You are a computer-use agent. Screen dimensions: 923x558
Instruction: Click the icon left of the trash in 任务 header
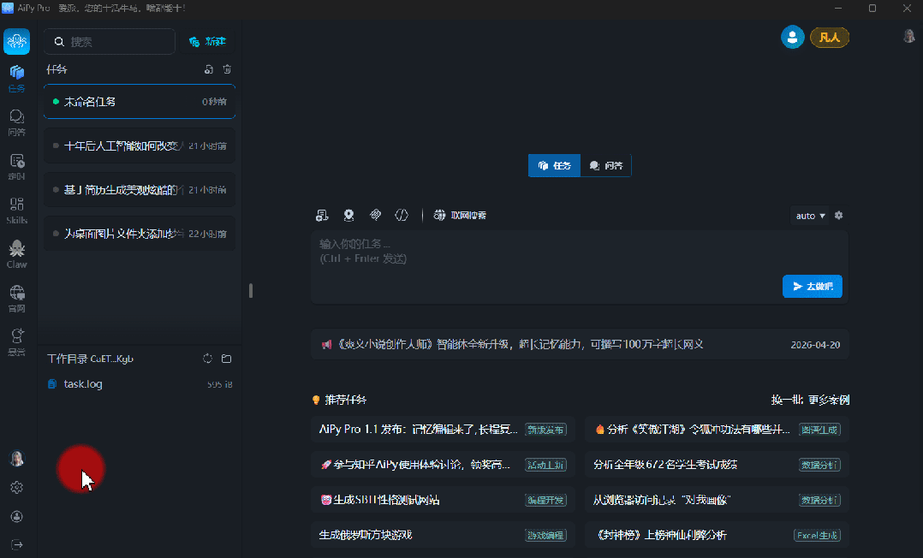click(x=208, y=69)
